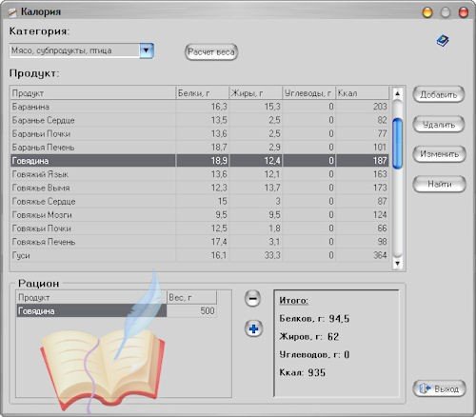Open the Категория dropdown arrow
This screenshot has height=417, width=476.
[147, 50]
